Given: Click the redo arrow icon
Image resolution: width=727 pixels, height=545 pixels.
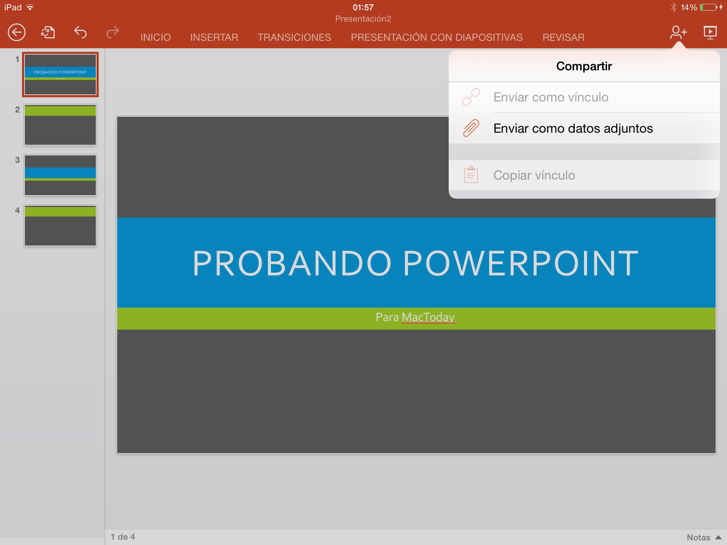Looking at the screenshot, I should tap(113, 33).
